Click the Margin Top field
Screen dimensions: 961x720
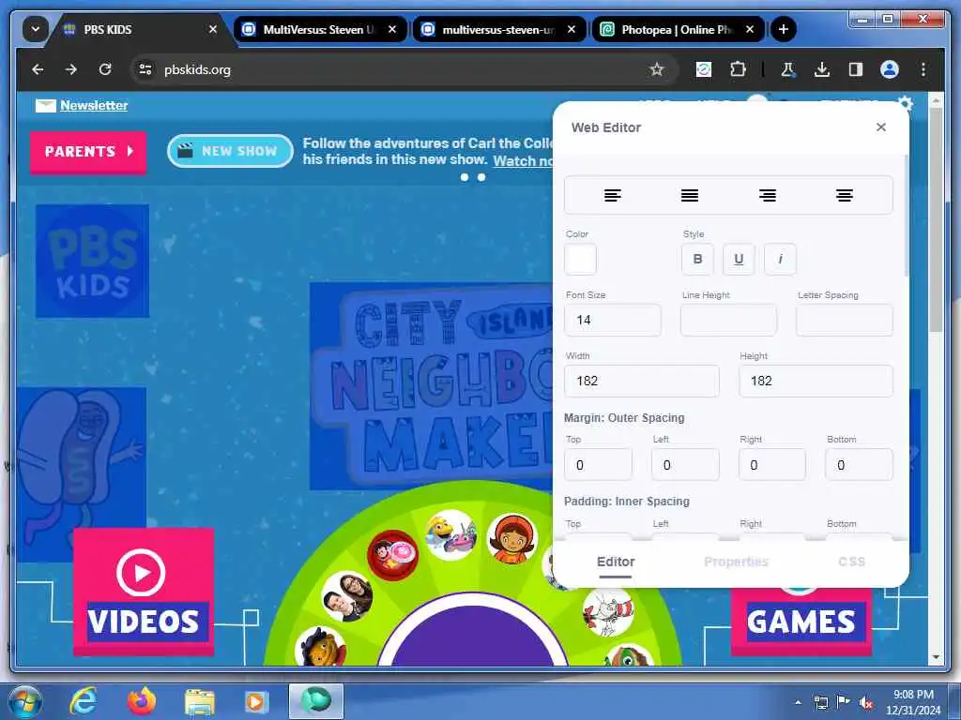(x=598, y=465)
